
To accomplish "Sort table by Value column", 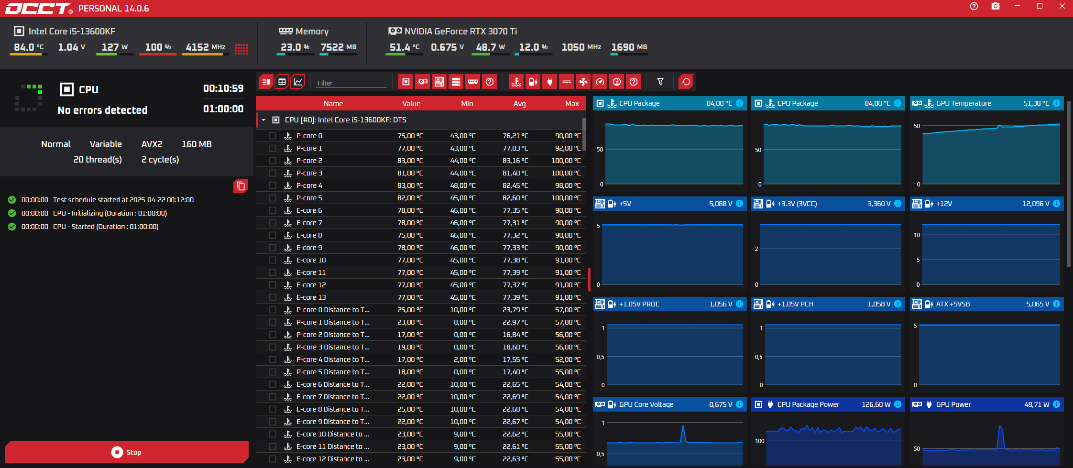I will click(x=411, y=104).
